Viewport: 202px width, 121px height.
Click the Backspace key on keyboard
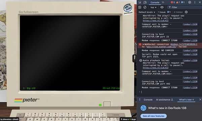tap(116, 115)
